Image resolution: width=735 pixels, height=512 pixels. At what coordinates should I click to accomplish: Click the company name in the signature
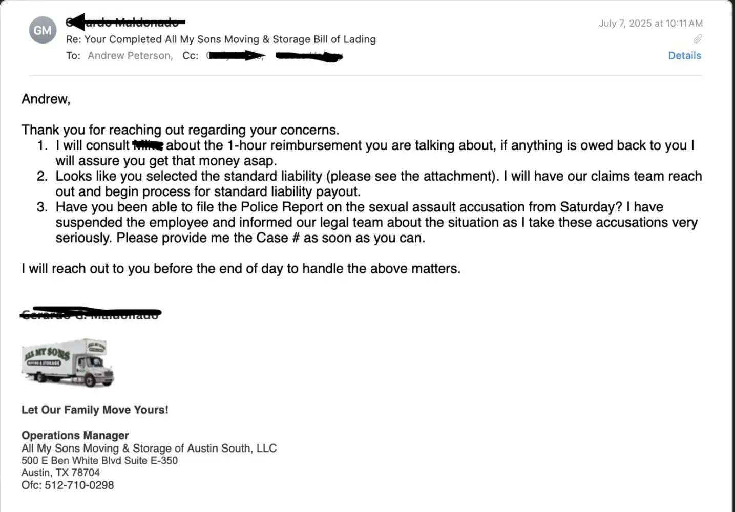(x=149, y=448)
